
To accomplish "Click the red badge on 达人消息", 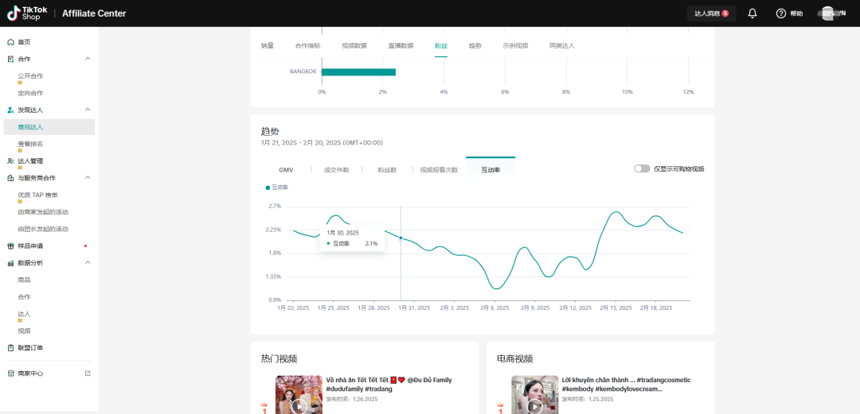I will coord(725,14).
